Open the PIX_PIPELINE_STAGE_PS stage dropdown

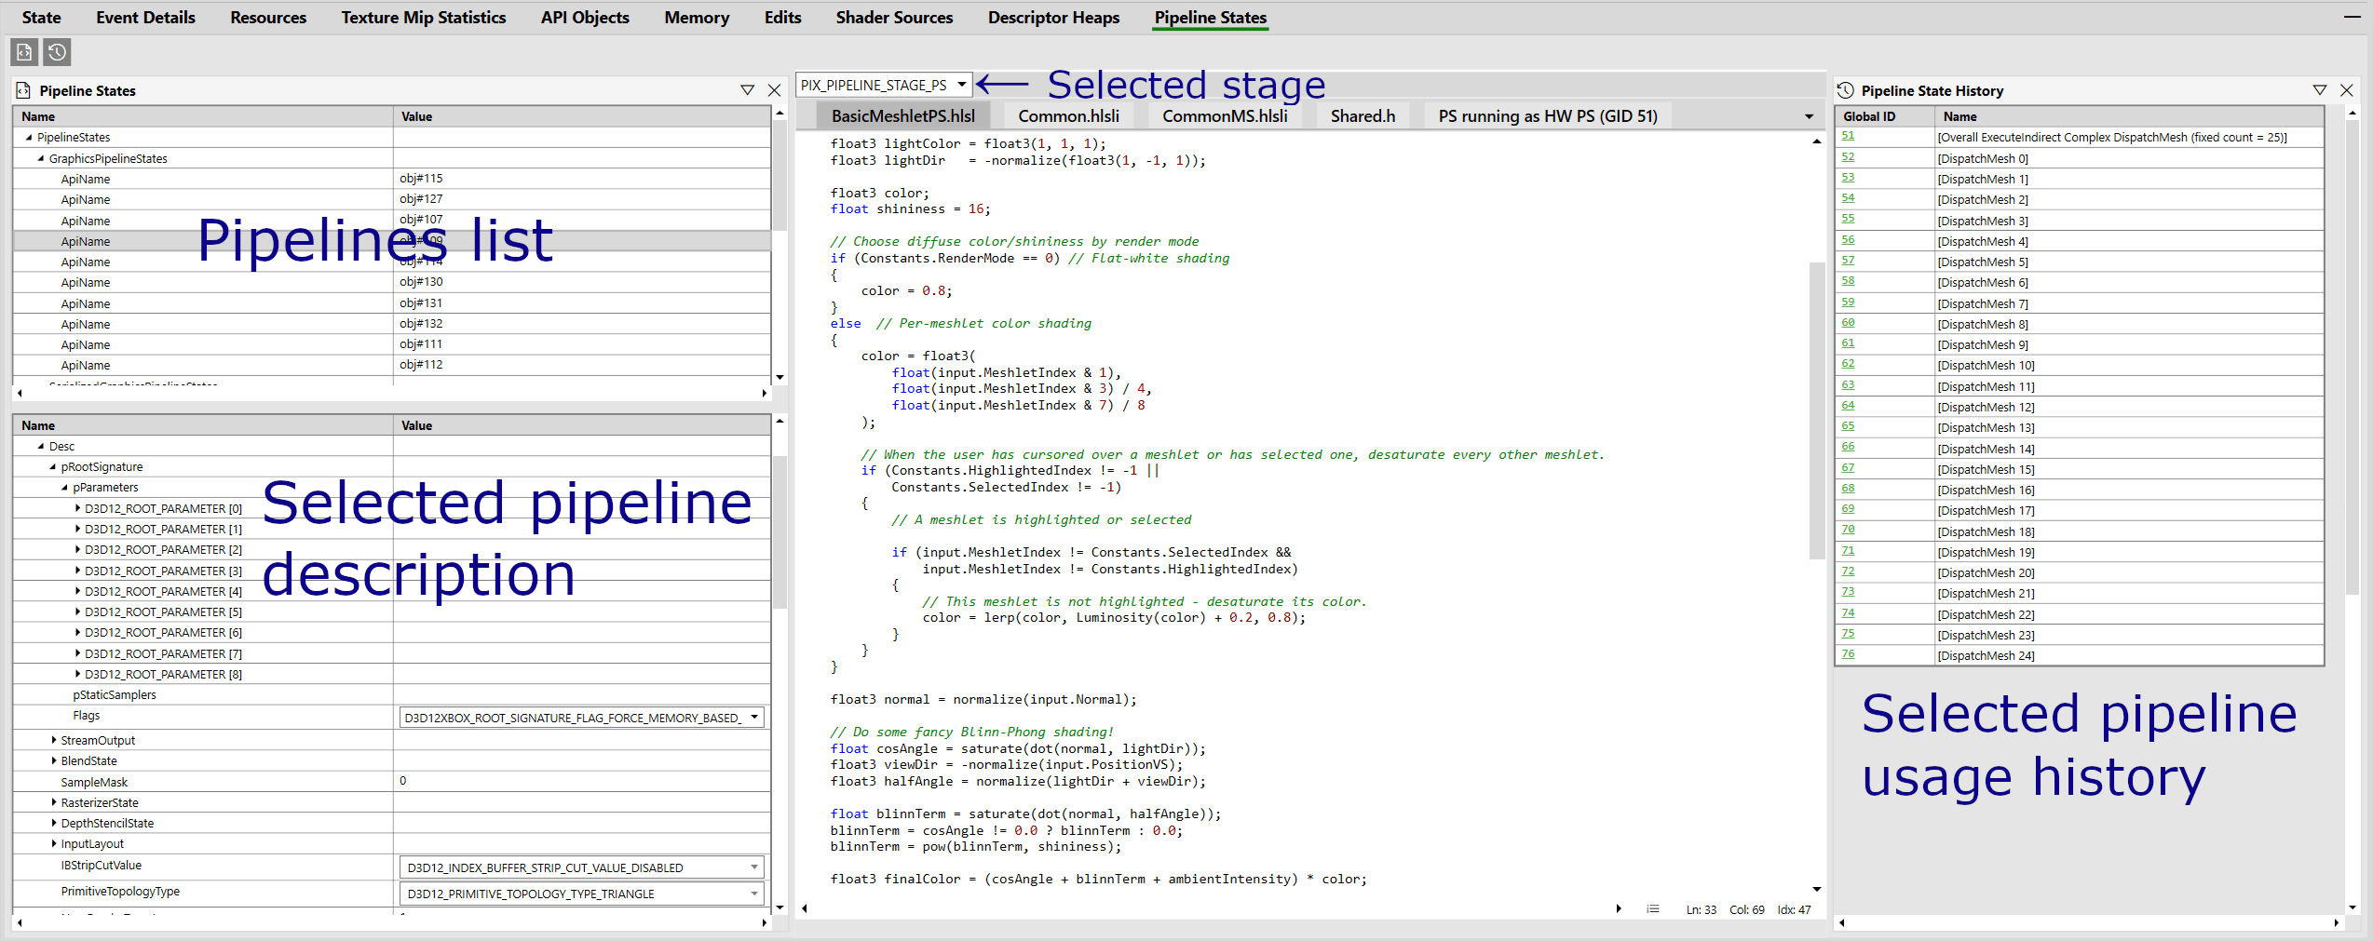883,85
